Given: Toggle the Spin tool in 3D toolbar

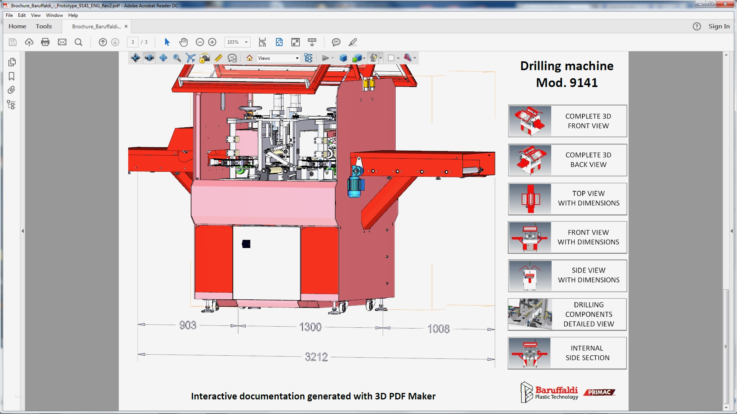Looking at the screenshot, I should 149,58.
